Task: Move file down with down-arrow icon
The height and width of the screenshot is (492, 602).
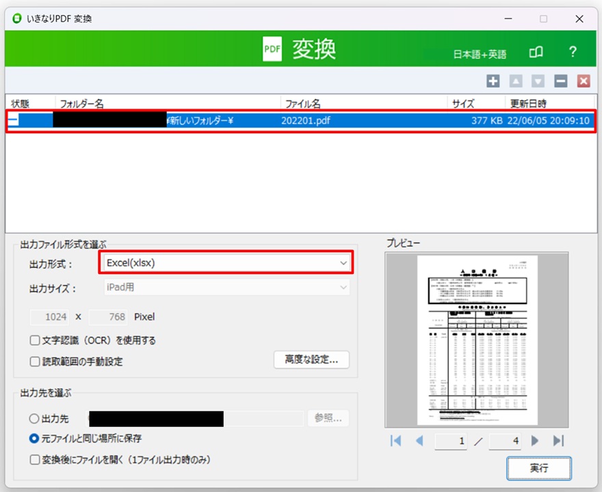Action: pos(538,81)
